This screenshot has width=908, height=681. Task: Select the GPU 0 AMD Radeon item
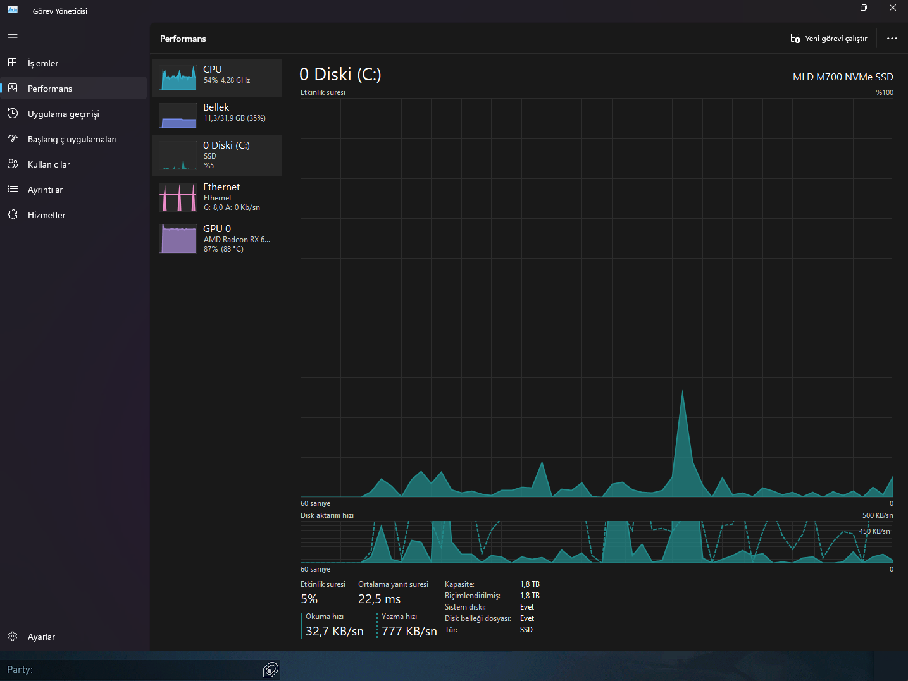pos(217,239)
